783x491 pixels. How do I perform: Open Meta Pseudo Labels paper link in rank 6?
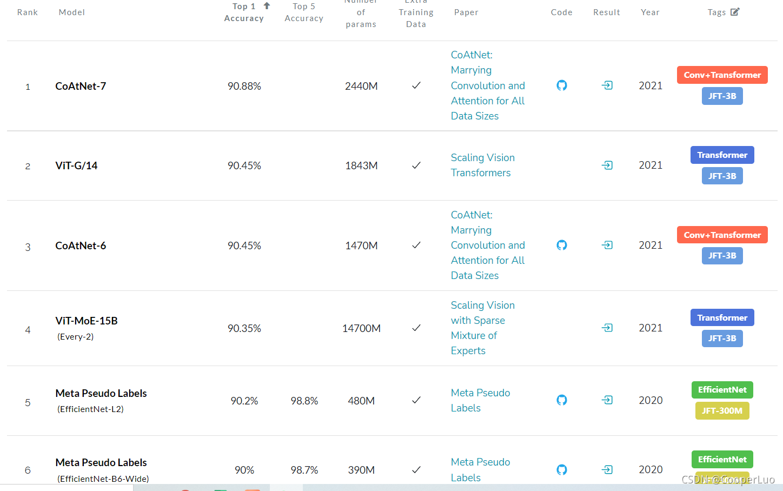481,469
